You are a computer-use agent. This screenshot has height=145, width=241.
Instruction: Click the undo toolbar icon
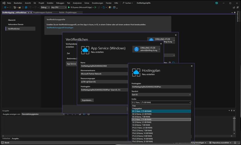coord(30,7)
